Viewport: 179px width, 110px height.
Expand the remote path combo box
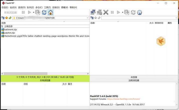tap(176, 18)
